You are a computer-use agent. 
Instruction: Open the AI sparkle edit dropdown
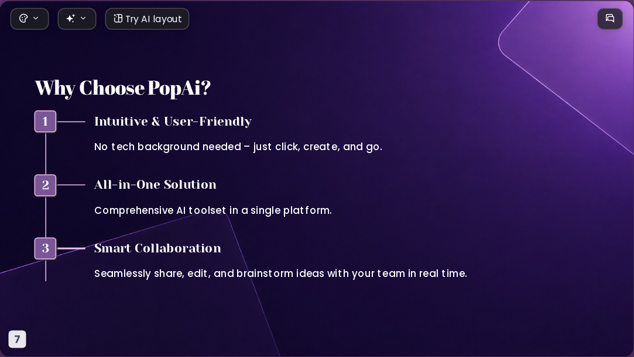77,19
